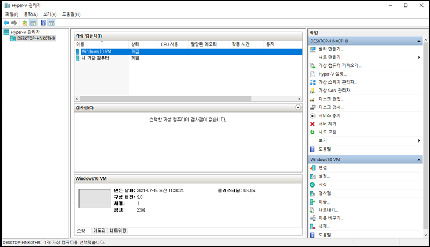Sort by the CPU 사용 column header
This screenshot has width=430, height=247.
[x=174, y=44]
